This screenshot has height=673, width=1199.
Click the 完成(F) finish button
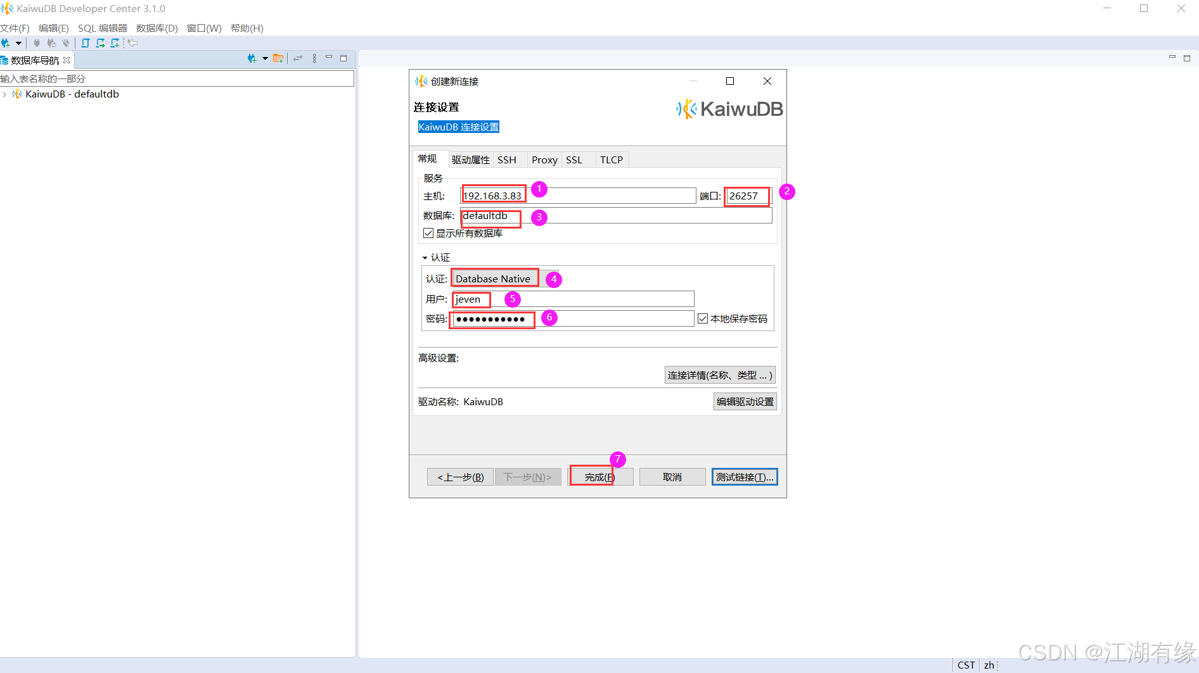coord(599,477)
